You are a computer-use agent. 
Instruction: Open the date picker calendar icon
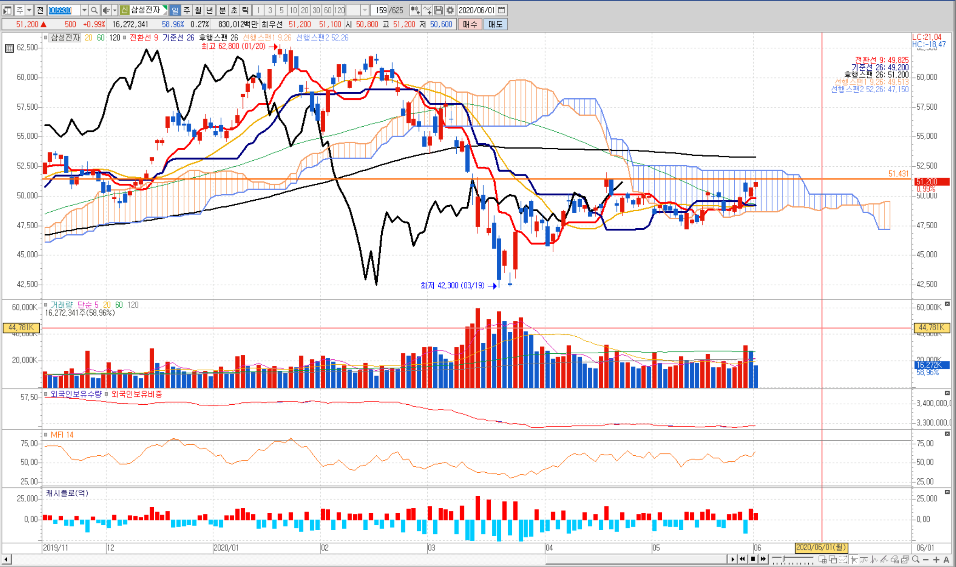click(501, 10)
